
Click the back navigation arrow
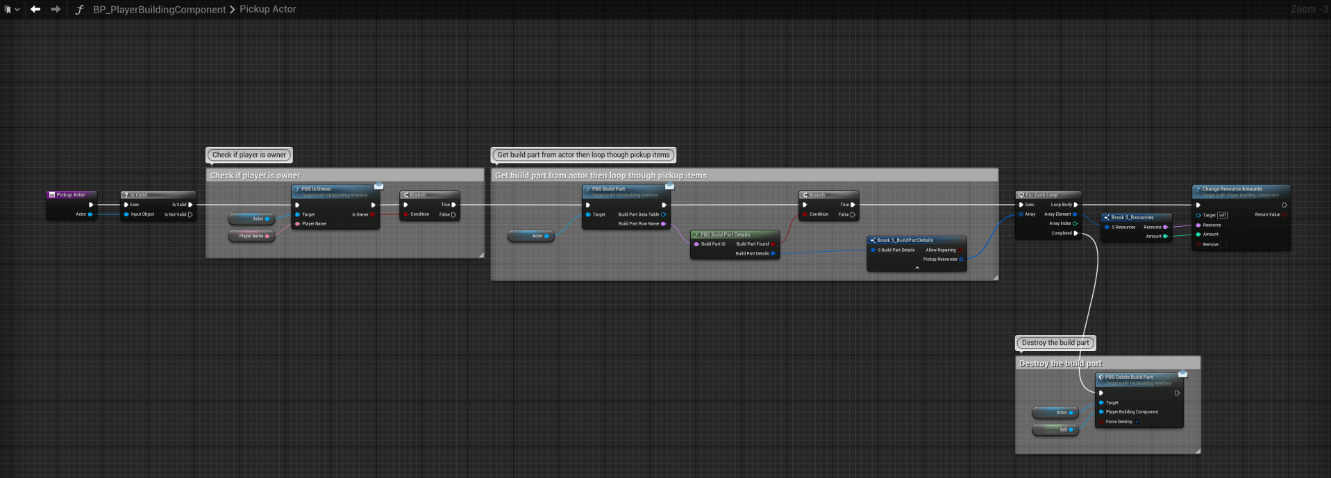click(35, 9)
